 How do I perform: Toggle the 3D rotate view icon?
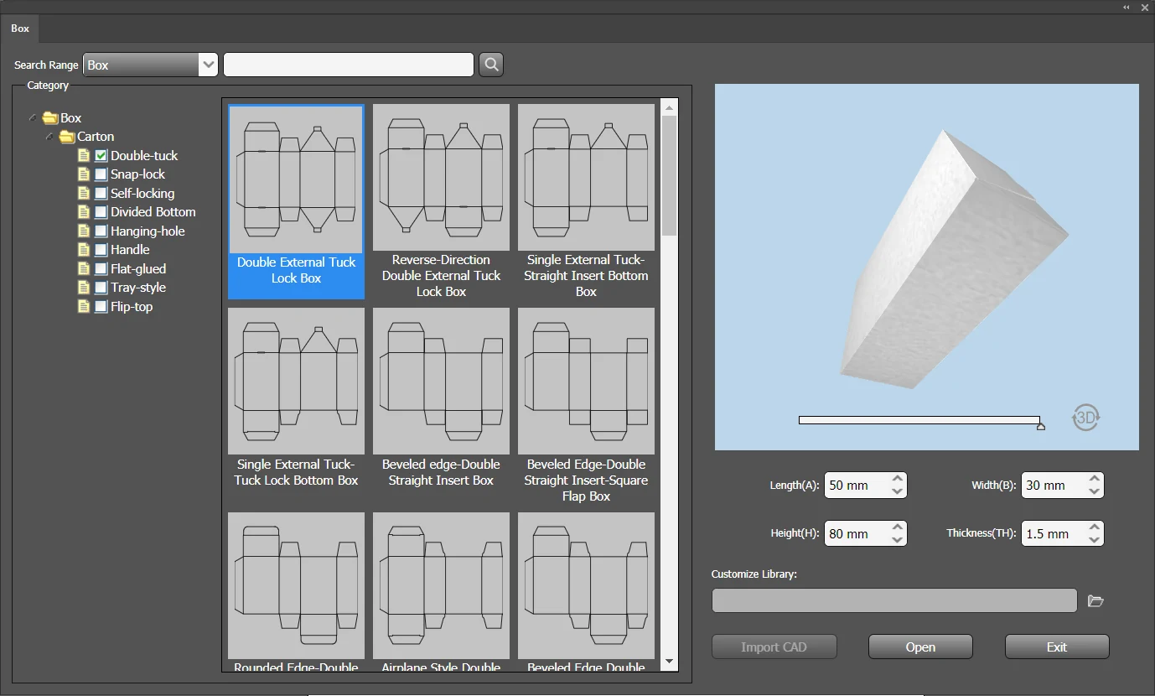click(1085, 417)
